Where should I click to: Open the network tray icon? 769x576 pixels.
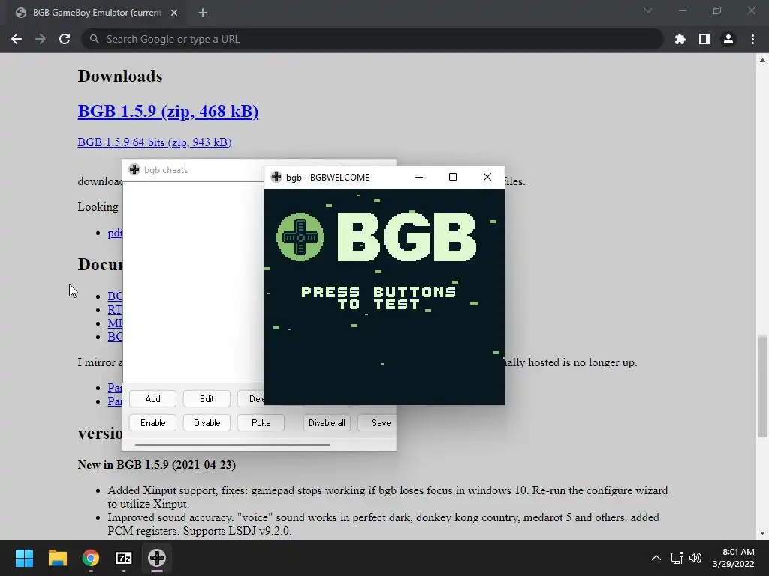[x=677, y=558]
